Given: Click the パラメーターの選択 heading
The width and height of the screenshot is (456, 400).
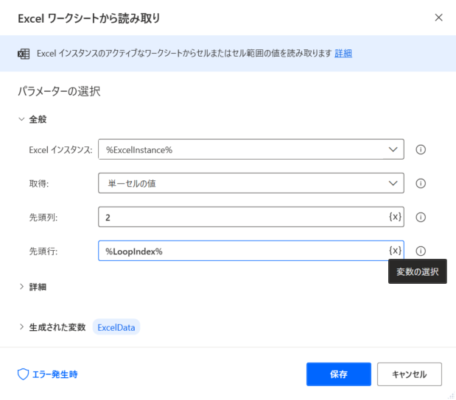Looking at the screenshot, I should coord(59,91).
